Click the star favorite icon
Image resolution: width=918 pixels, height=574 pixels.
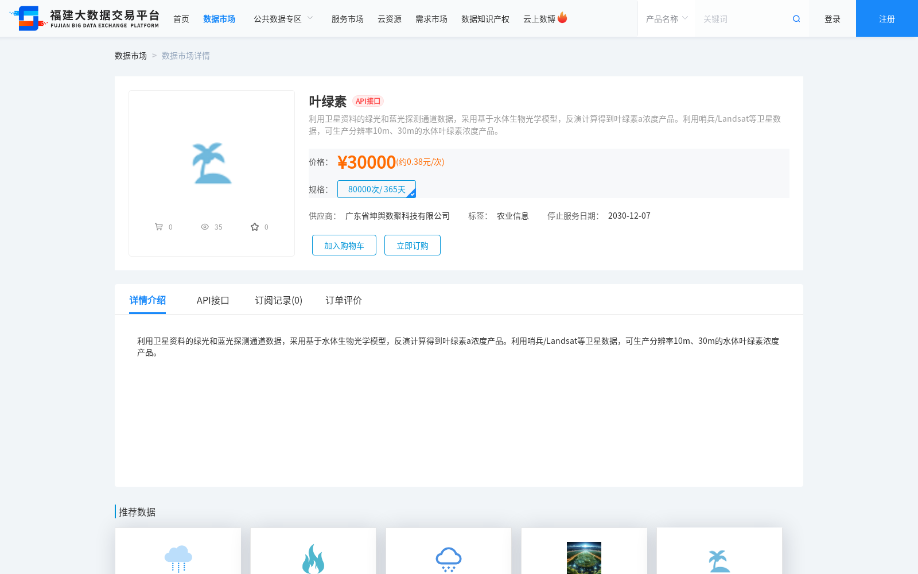[x=255, y=227]
